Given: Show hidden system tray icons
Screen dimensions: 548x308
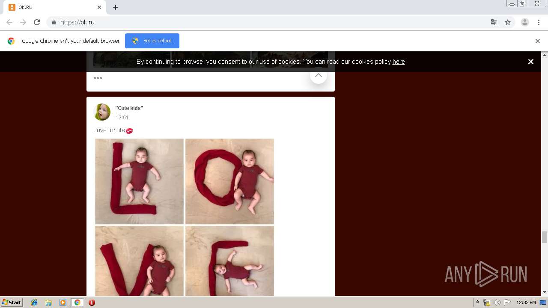Looking at the screenshot, I should 477,302.
